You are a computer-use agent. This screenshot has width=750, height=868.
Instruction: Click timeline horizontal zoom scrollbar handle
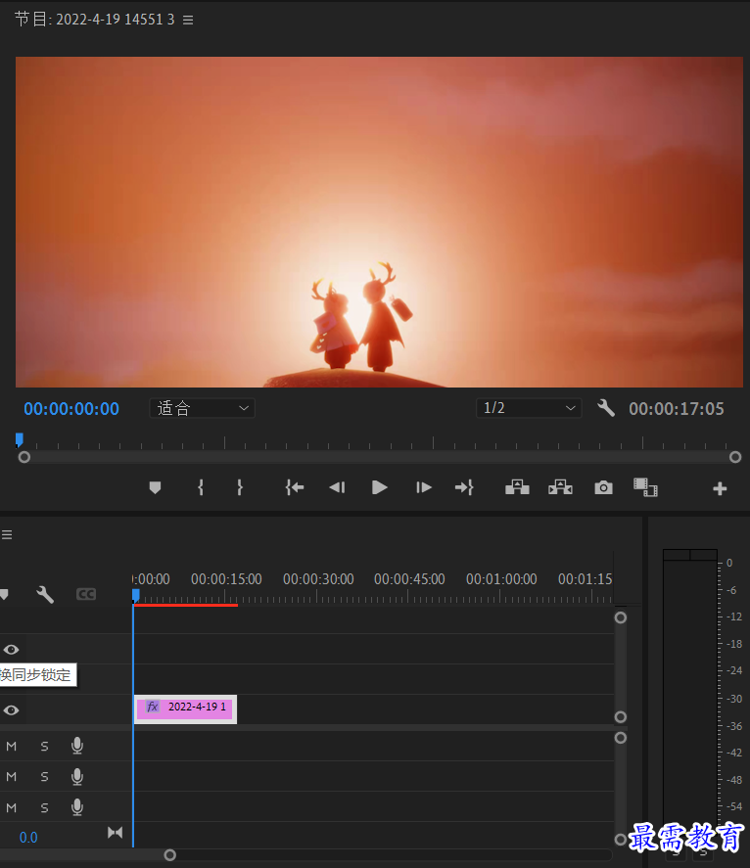(x=170, y=855)
